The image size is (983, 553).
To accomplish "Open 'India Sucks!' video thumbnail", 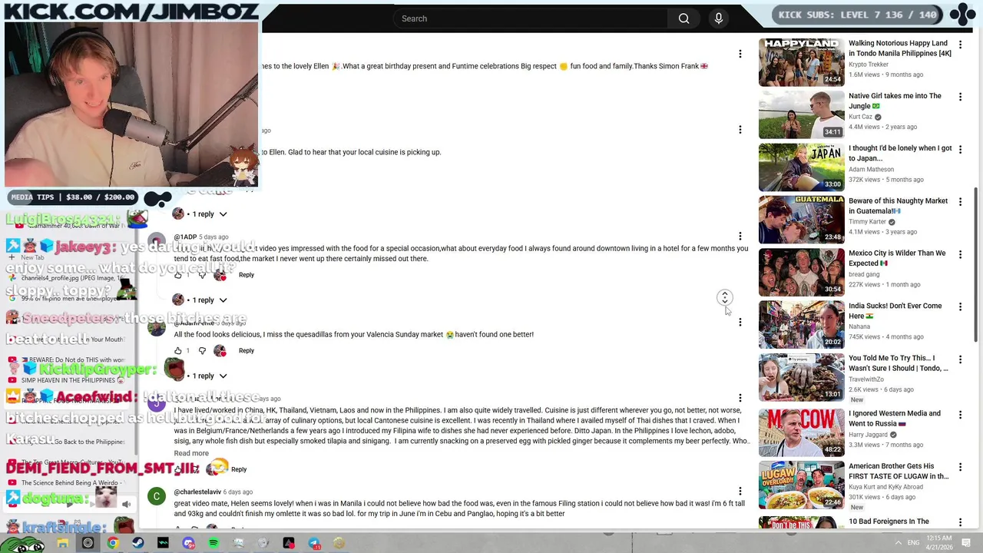I will (801, 323).
